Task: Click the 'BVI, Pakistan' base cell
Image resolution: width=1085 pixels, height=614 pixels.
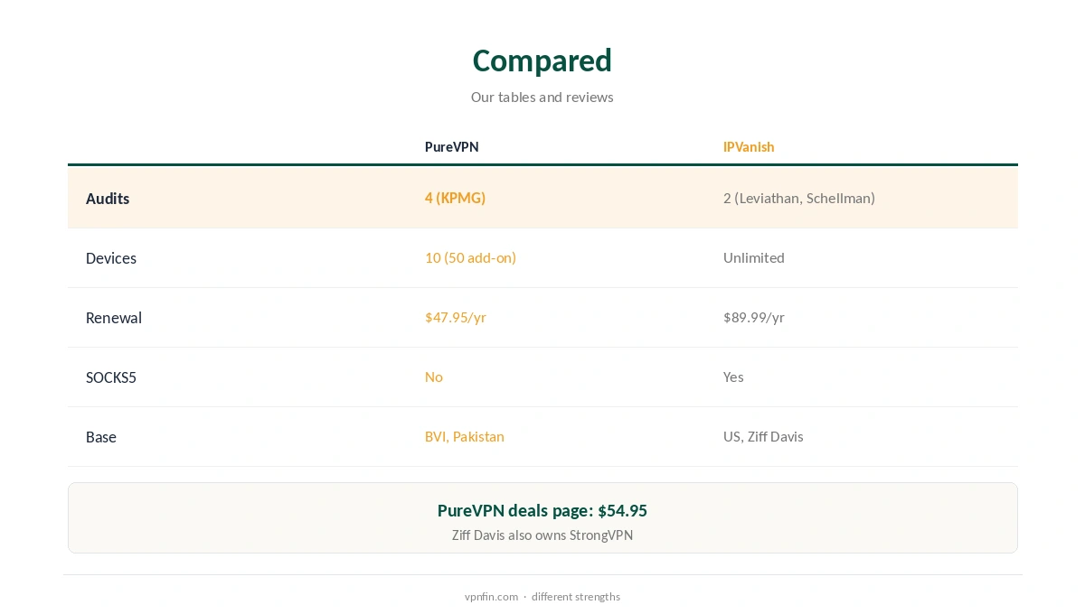Action: (465, 436)
